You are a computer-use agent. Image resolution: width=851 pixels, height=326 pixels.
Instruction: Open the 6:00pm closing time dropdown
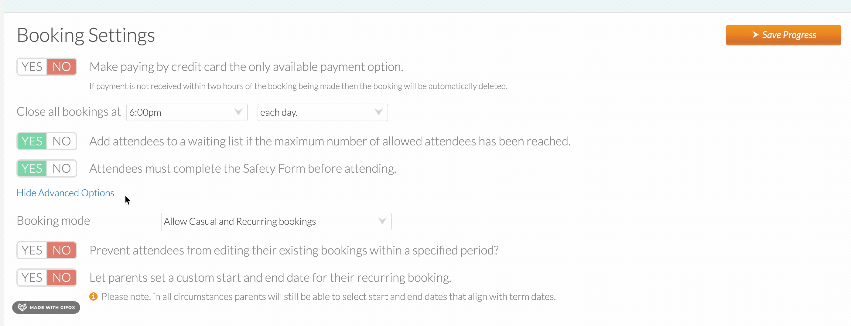(187, 112)
